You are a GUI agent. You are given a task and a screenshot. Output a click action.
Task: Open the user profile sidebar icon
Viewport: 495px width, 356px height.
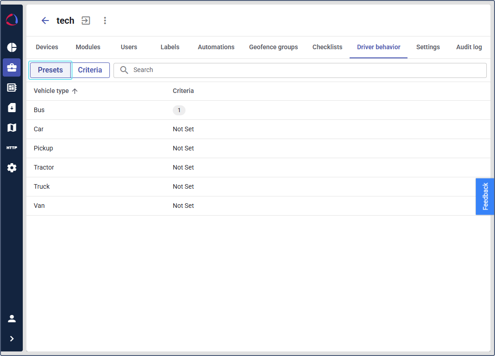(12, 319)
